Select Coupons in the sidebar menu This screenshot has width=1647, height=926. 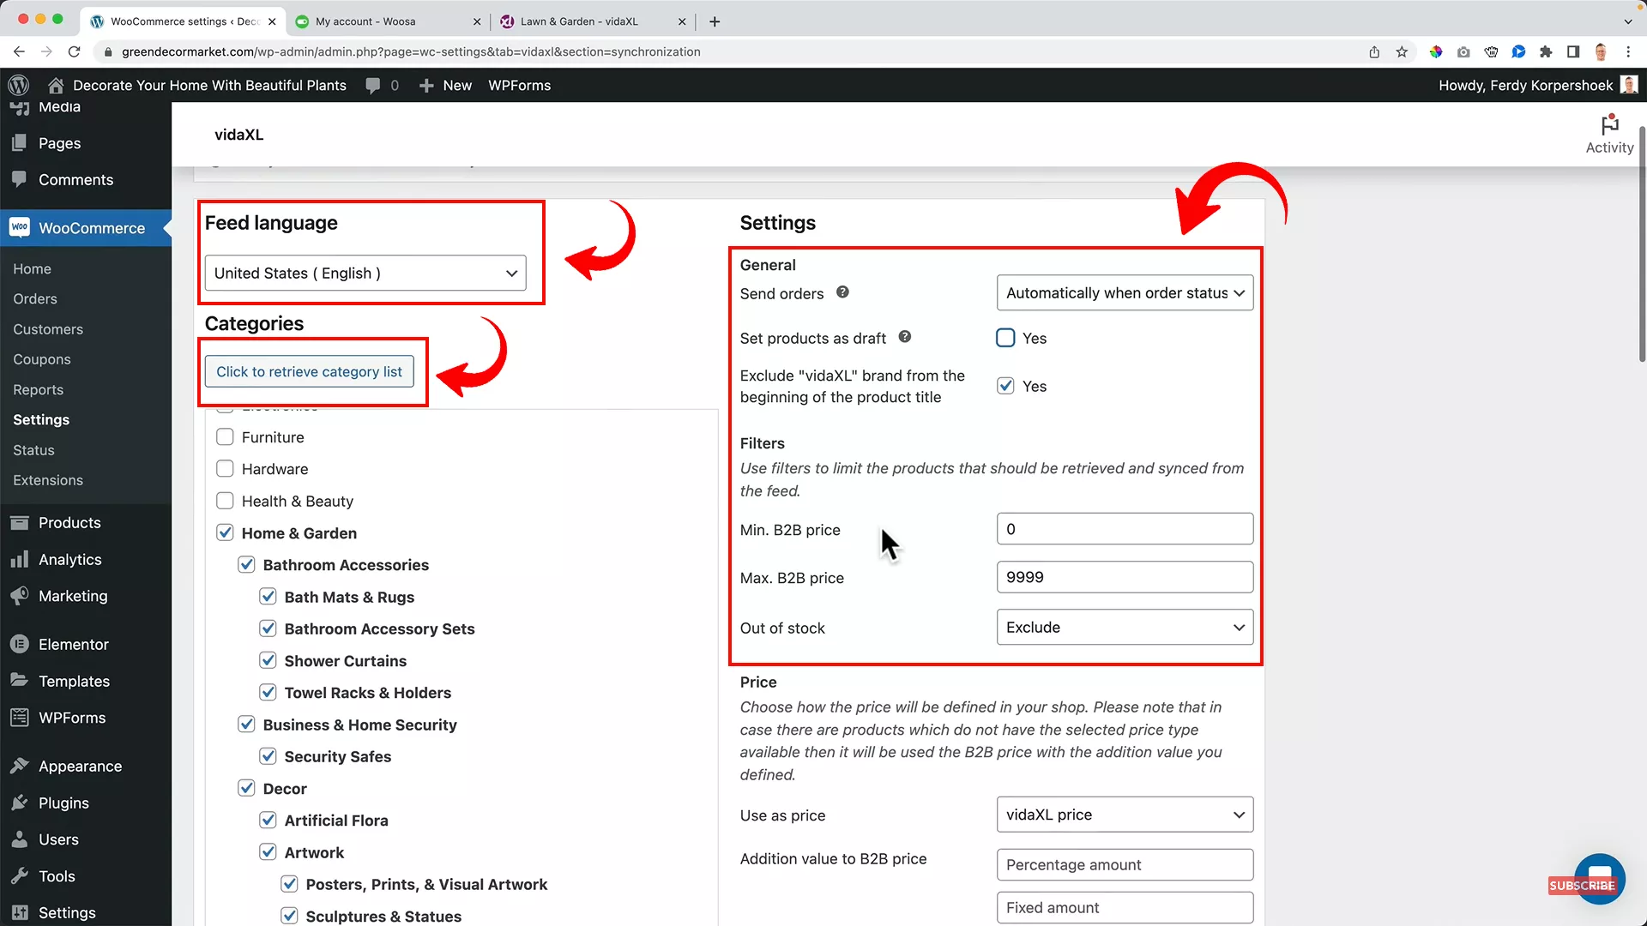pos(41,358)
